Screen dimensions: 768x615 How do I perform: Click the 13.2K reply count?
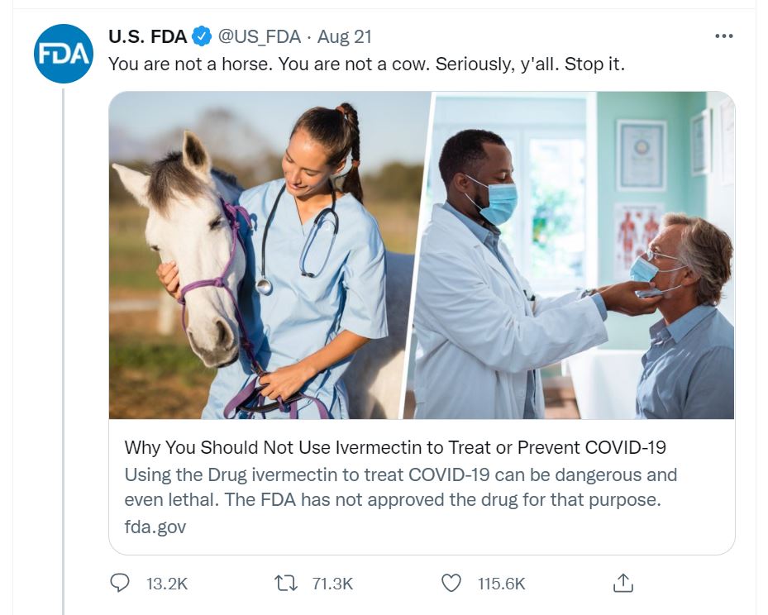[x=167, y=584]
